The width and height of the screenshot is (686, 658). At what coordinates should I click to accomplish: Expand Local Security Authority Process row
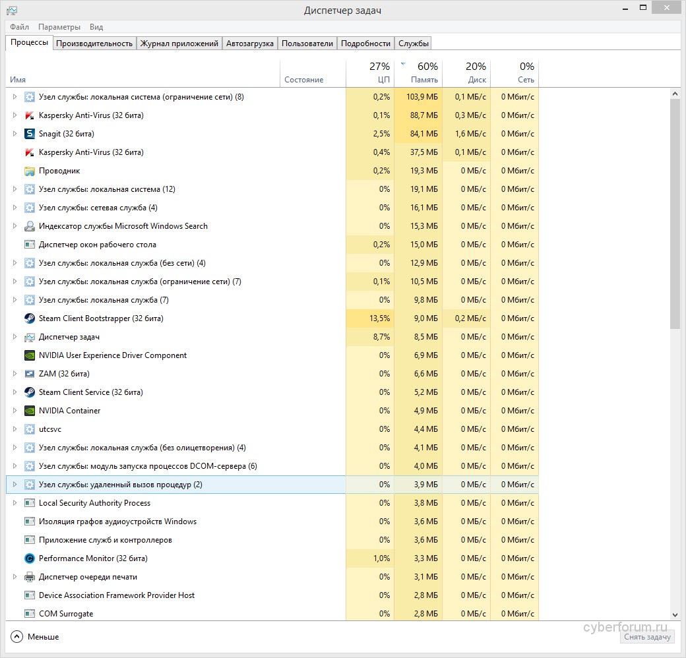pyautogui.click(x=15, y=503)
